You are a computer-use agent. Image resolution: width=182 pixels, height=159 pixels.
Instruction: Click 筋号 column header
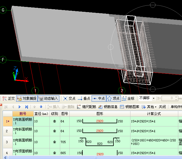point(23,114)
